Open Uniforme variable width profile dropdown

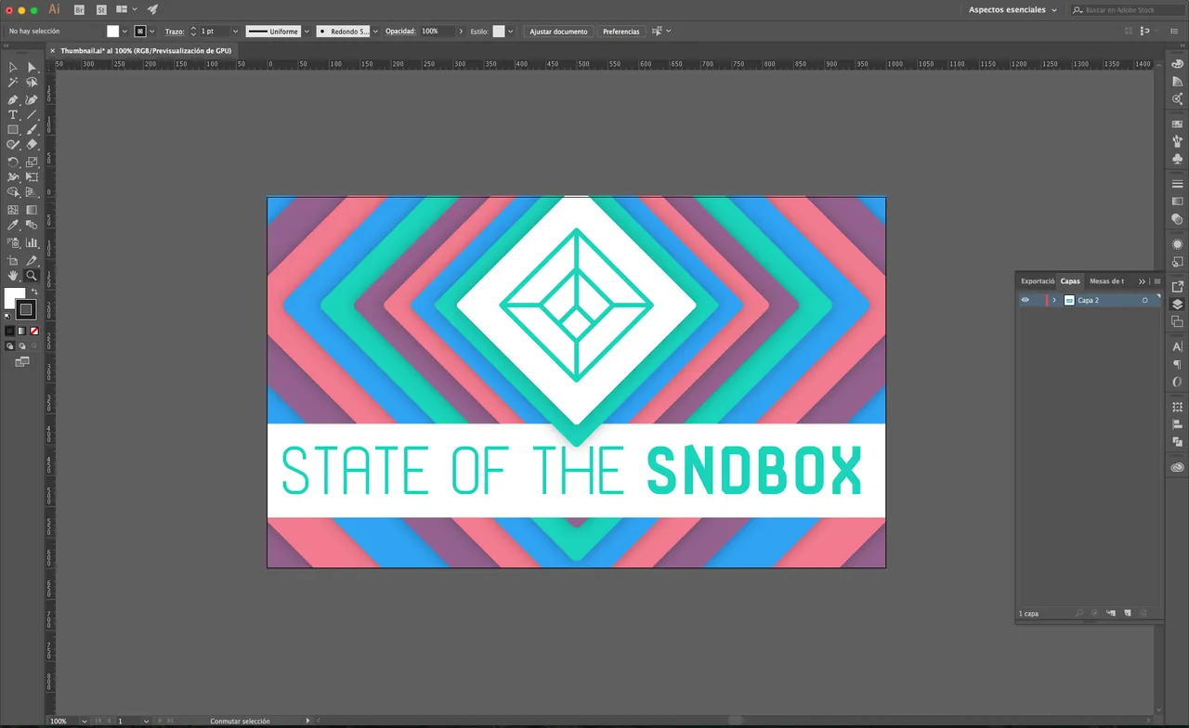pyautogui.click(x=307, y=32)
